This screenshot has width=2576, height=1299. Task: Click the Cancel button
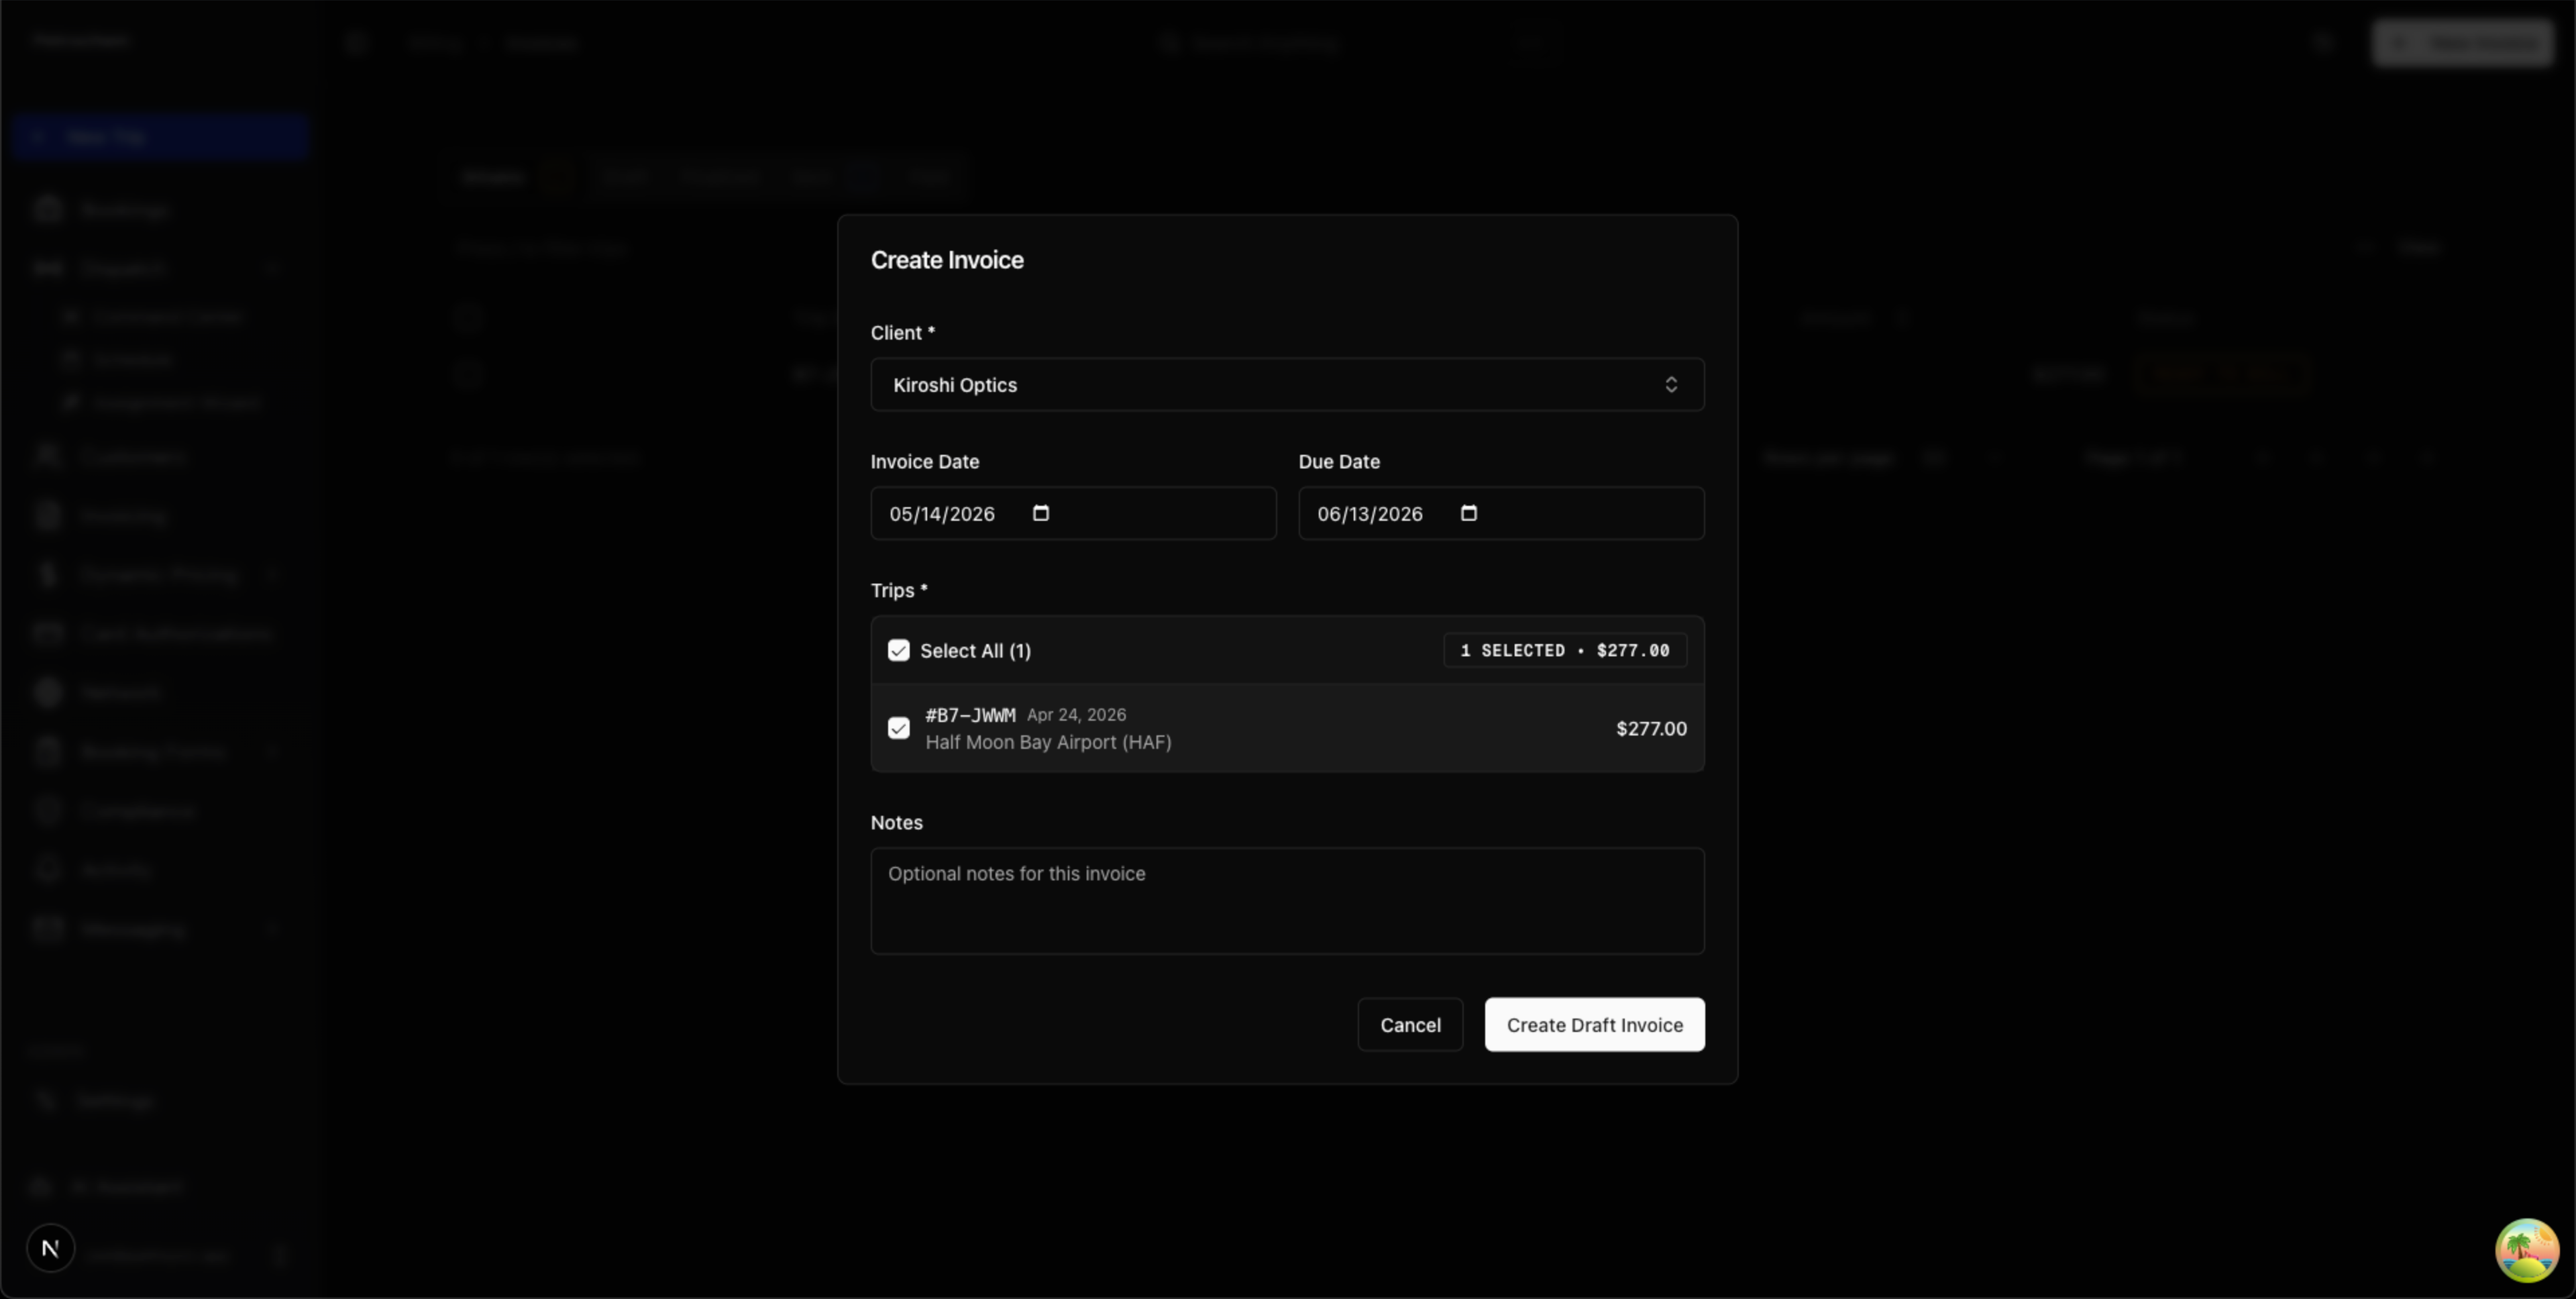point(1410,1025)
